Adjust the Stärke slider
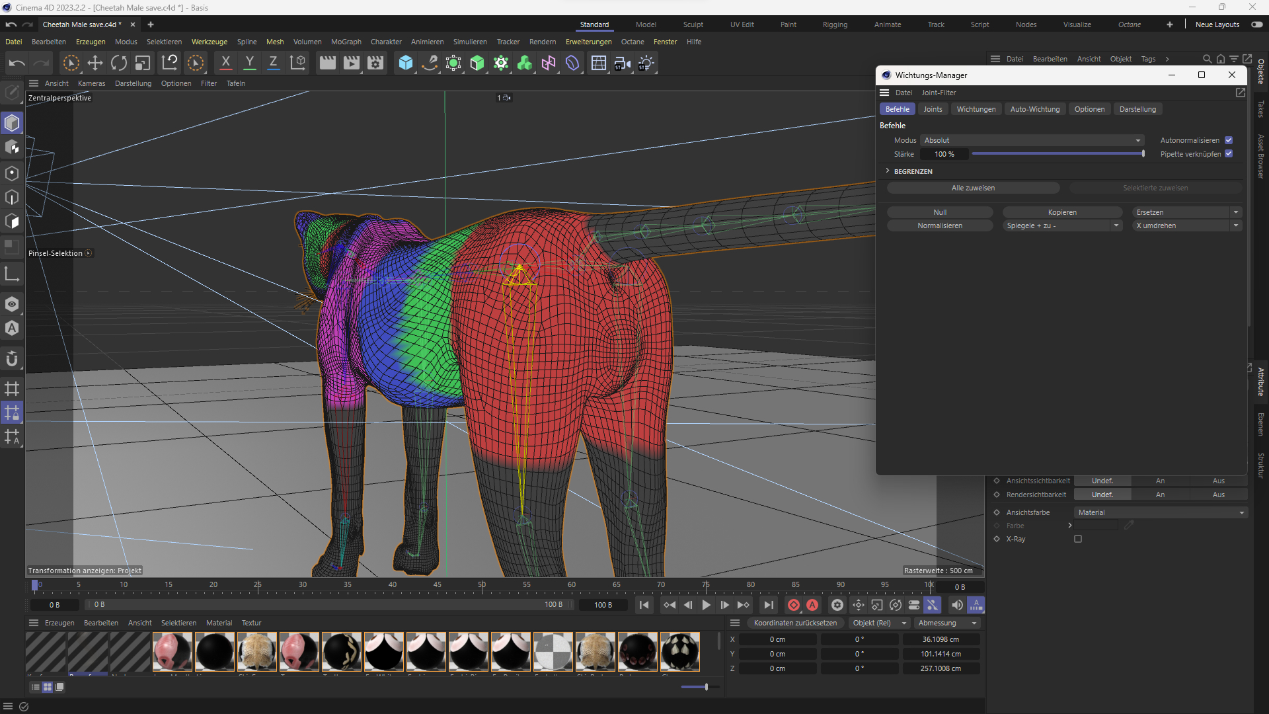The height and width of the screenshot is (714, 1269). 1057,154
